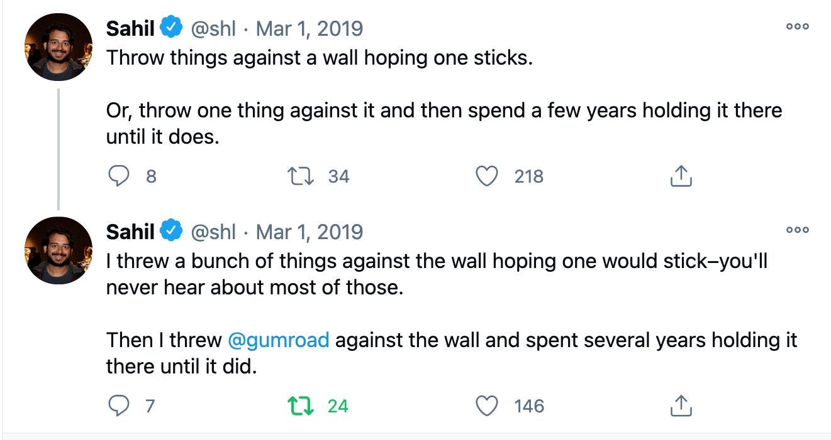The width and height of the screenshot is (831, 440).
Task: Like the tweet with 218 likes
Action: (486, 176)
